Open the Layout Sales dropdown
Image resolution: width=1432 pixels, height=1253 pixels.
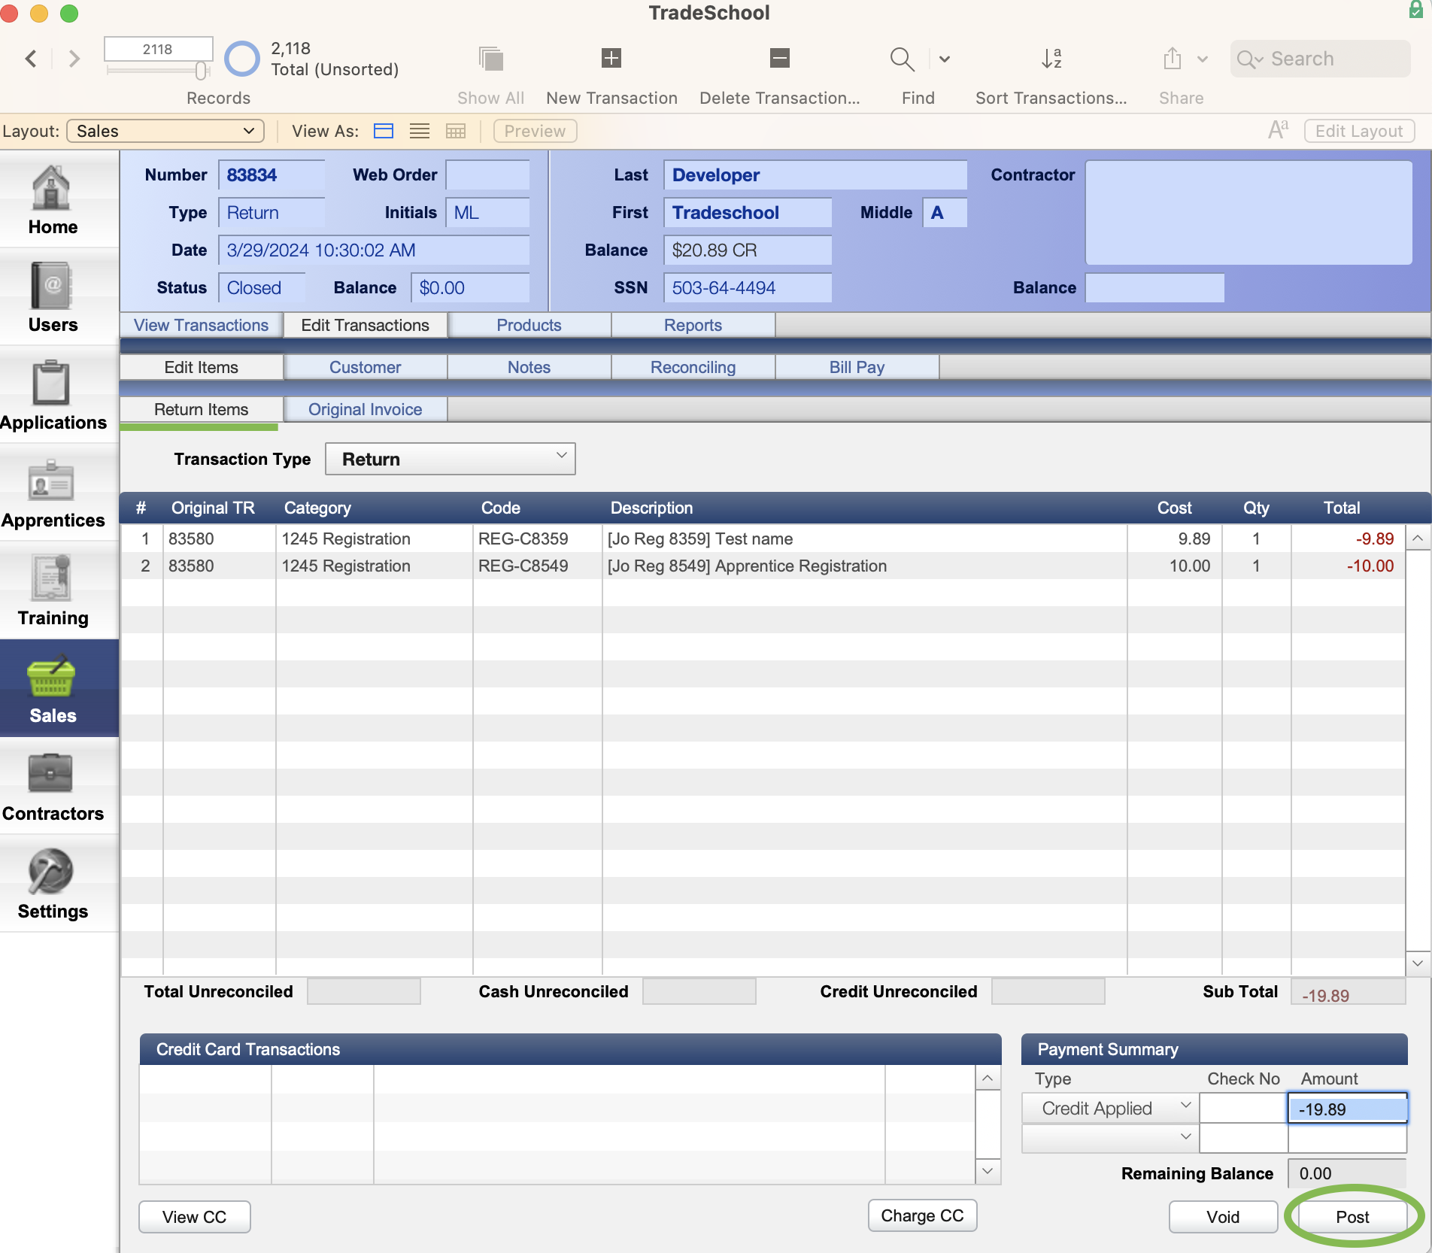pyautogui.click(x=165, y=131)
